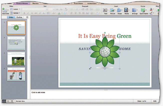Click the Insert Picture icon
Viewport: 163px width, 106px height.
pos(112,10)
